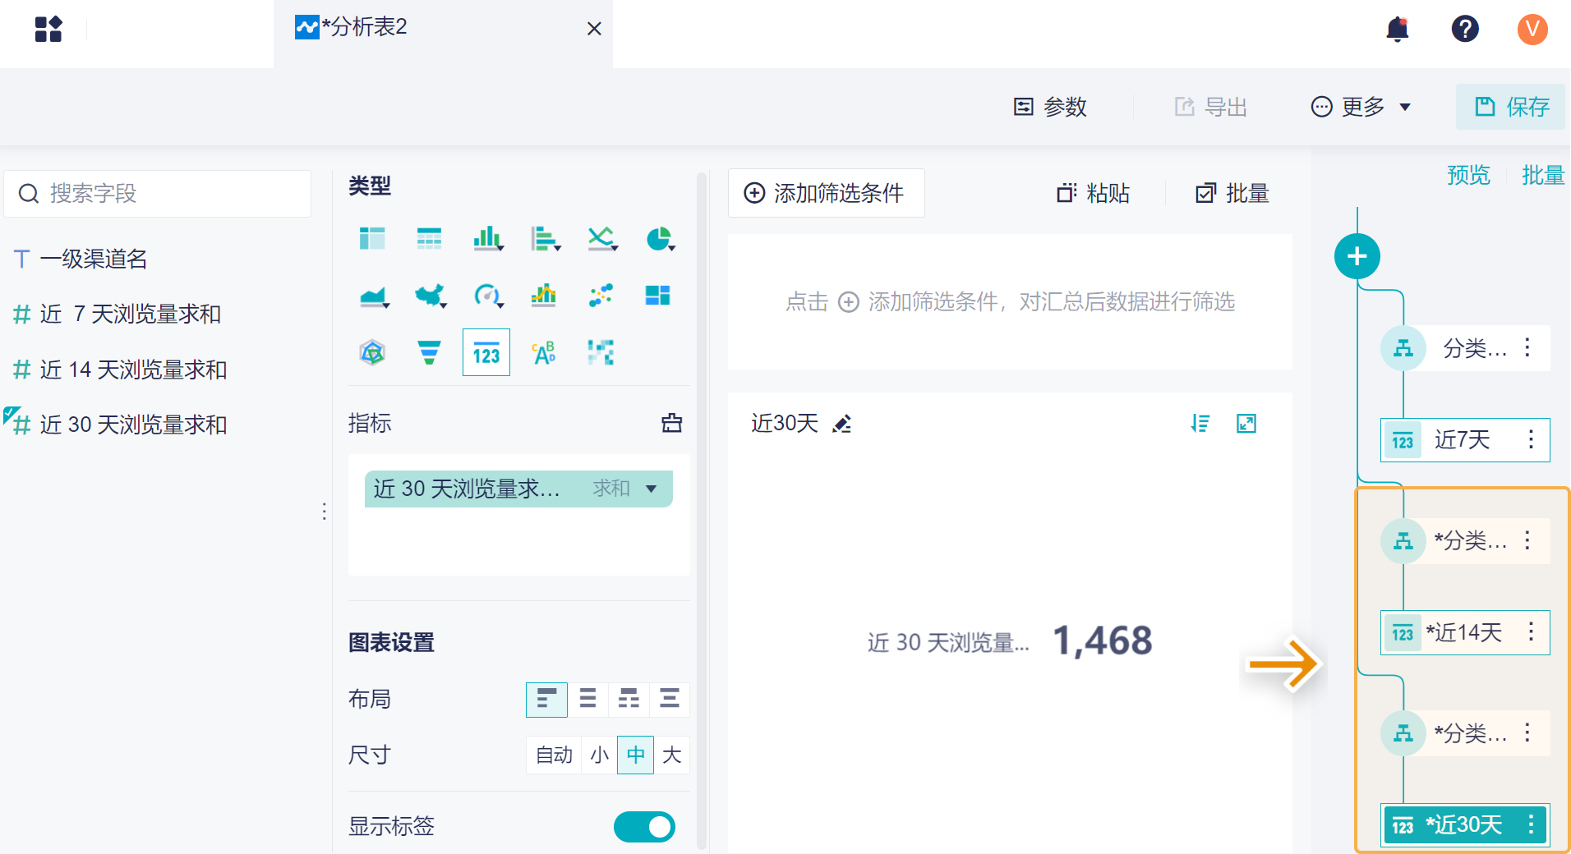The height and width of the screenshot is (854, 1571).
Task: Clear fields with the 指标 eraser icon
Action: [672, 423]
